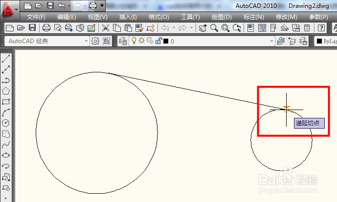Click the Plot Preview icon
Viewport: 337px width, 202px height.
click(58, 28)
